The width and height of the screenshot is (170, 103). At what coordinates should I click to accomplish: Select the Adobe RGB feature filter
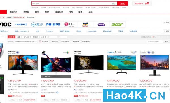coord(92,31)
